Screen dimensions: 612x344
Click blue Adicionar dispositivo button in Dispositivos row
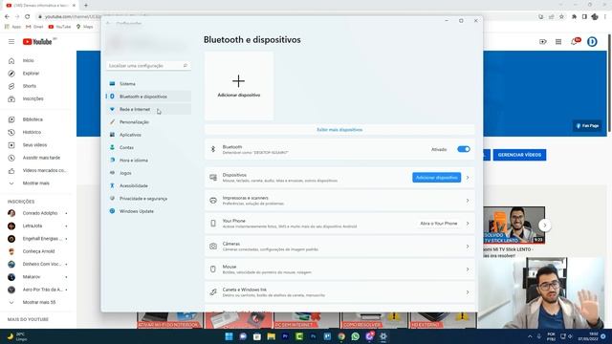tap(436, 178)
